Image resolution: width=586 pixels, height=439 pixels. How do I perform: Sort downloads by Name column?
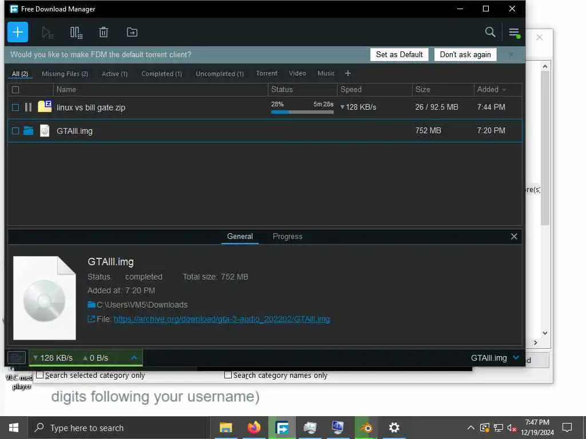[x=161, y=90]
